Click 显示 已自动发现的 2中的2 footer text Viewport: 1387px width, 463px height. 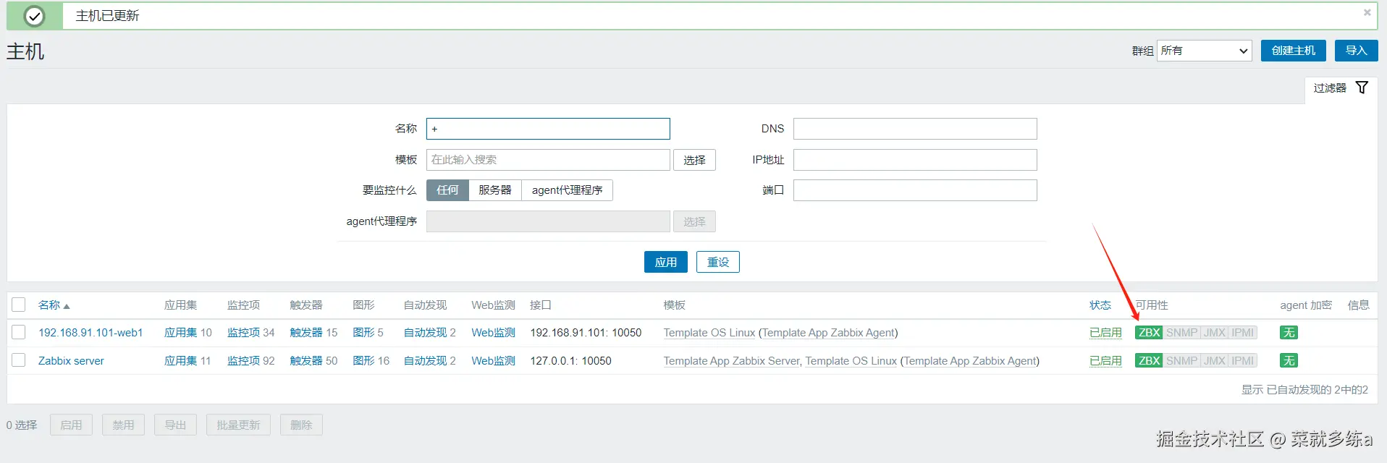(x=1304, y=390)
